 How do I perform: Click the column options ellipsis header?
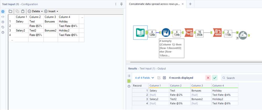(x=82, y=17)
